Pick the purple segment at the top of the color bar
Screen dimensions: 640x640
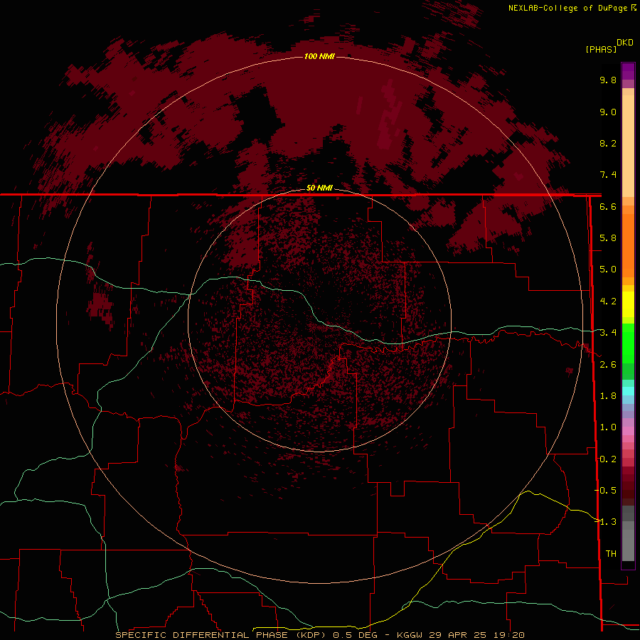coord(628,71)
